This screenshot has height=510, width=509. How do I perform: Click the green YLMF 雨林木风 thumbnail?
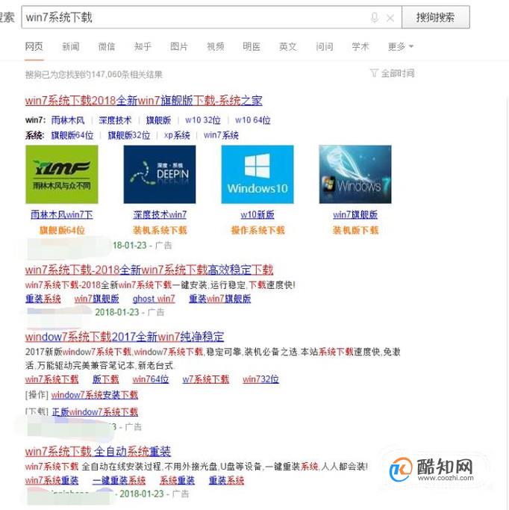tap(62, 174)
